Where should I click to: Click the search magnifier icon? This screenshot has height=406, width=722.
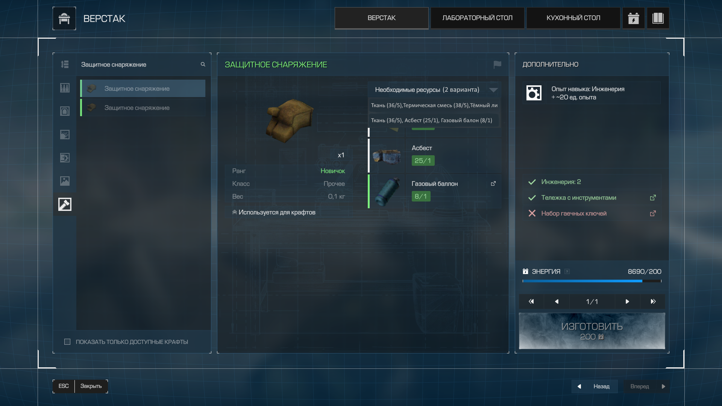pos(203,65)
